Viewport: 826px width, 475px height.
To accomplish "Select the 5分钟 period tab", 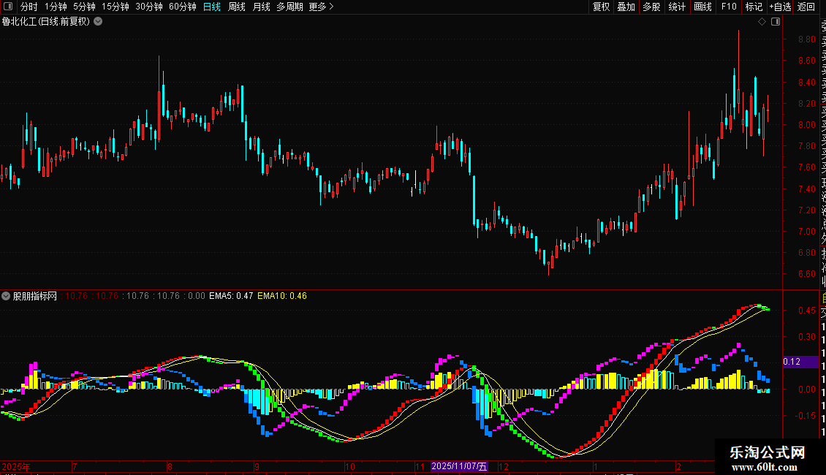I will [x=84, y=7].
